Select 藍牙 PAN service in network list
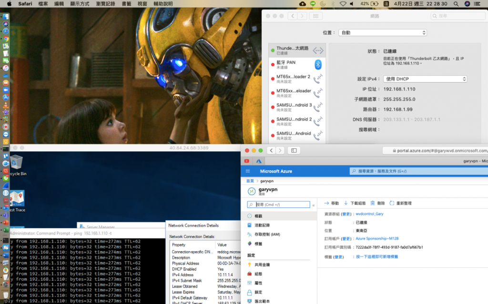The height and width of the screenshot is (304, 488). pos(297,65)
